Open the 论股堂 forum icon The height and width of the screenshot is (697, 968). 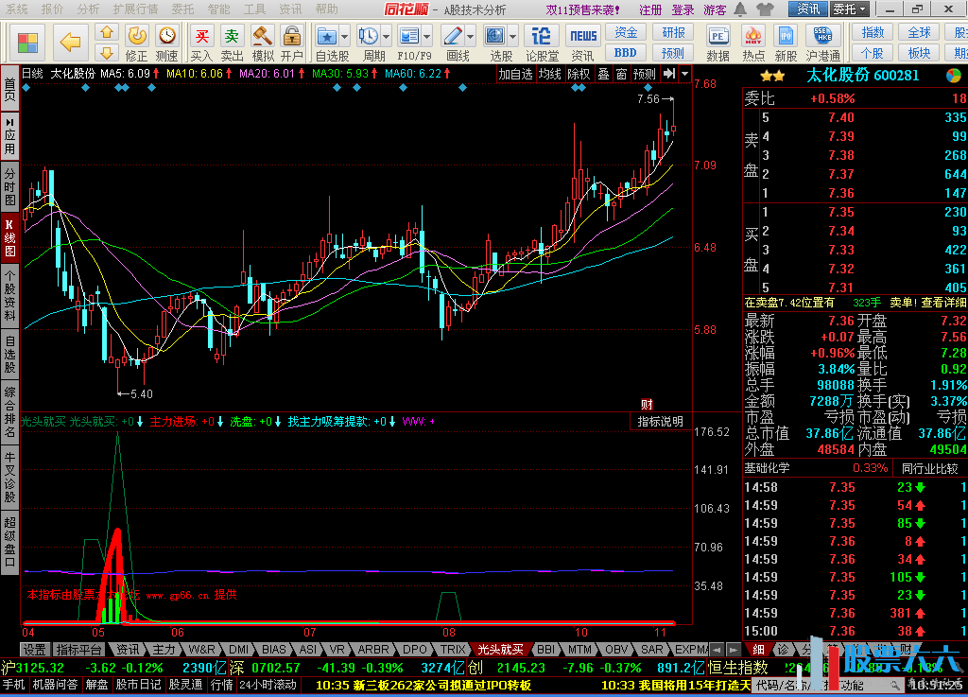[x=541, y=44]
